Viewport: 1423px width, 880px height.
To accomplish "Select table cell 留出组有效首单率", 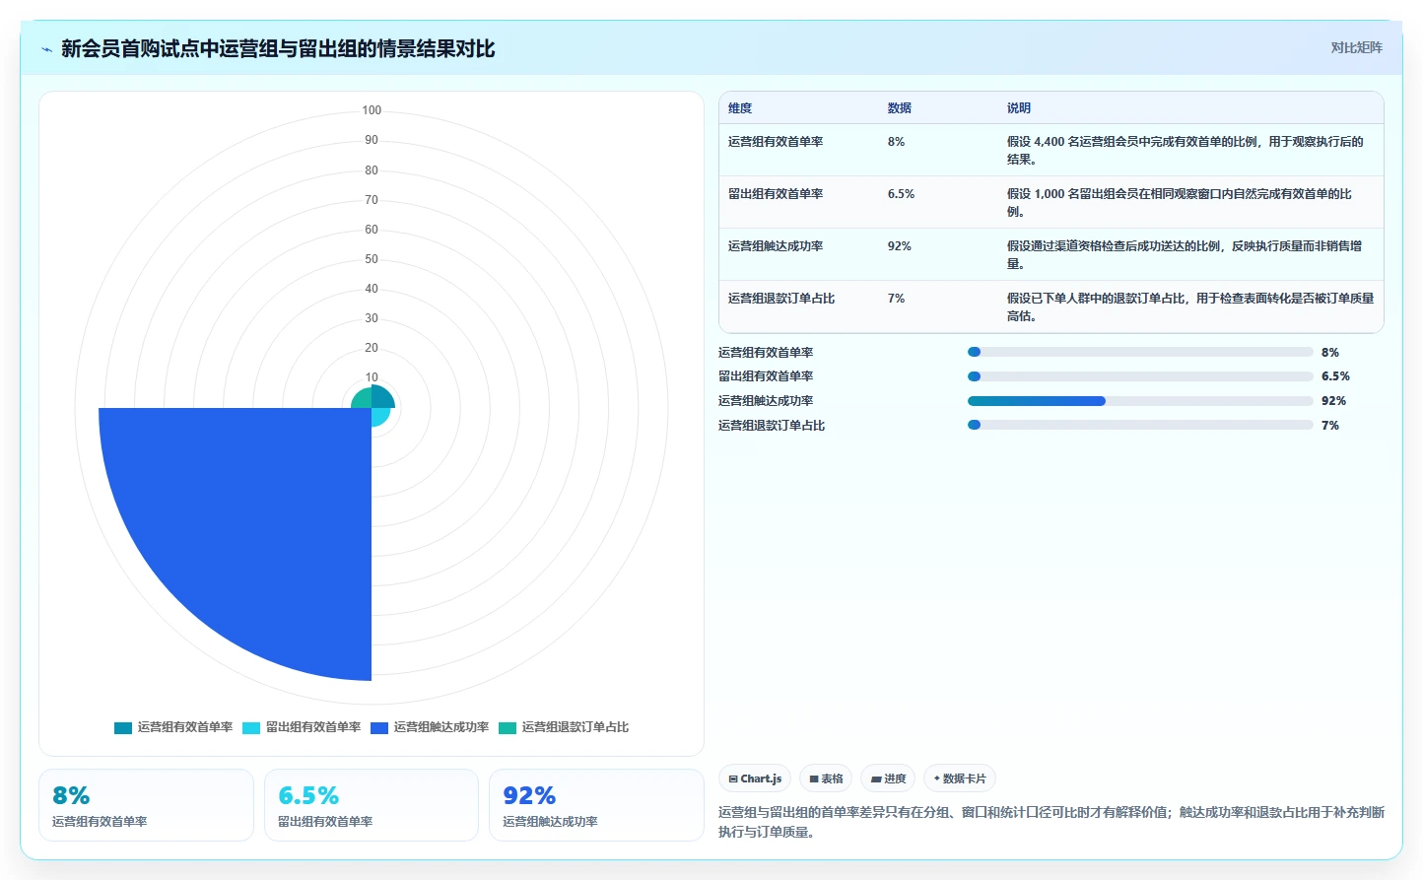I will pyautogui.click(x=776, y=194).
